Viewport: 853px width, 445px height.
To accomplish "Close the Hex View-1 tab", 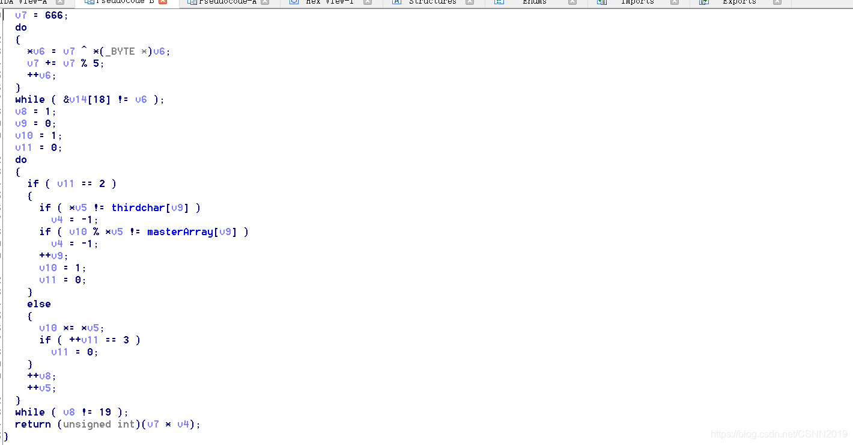I will 368,2.
